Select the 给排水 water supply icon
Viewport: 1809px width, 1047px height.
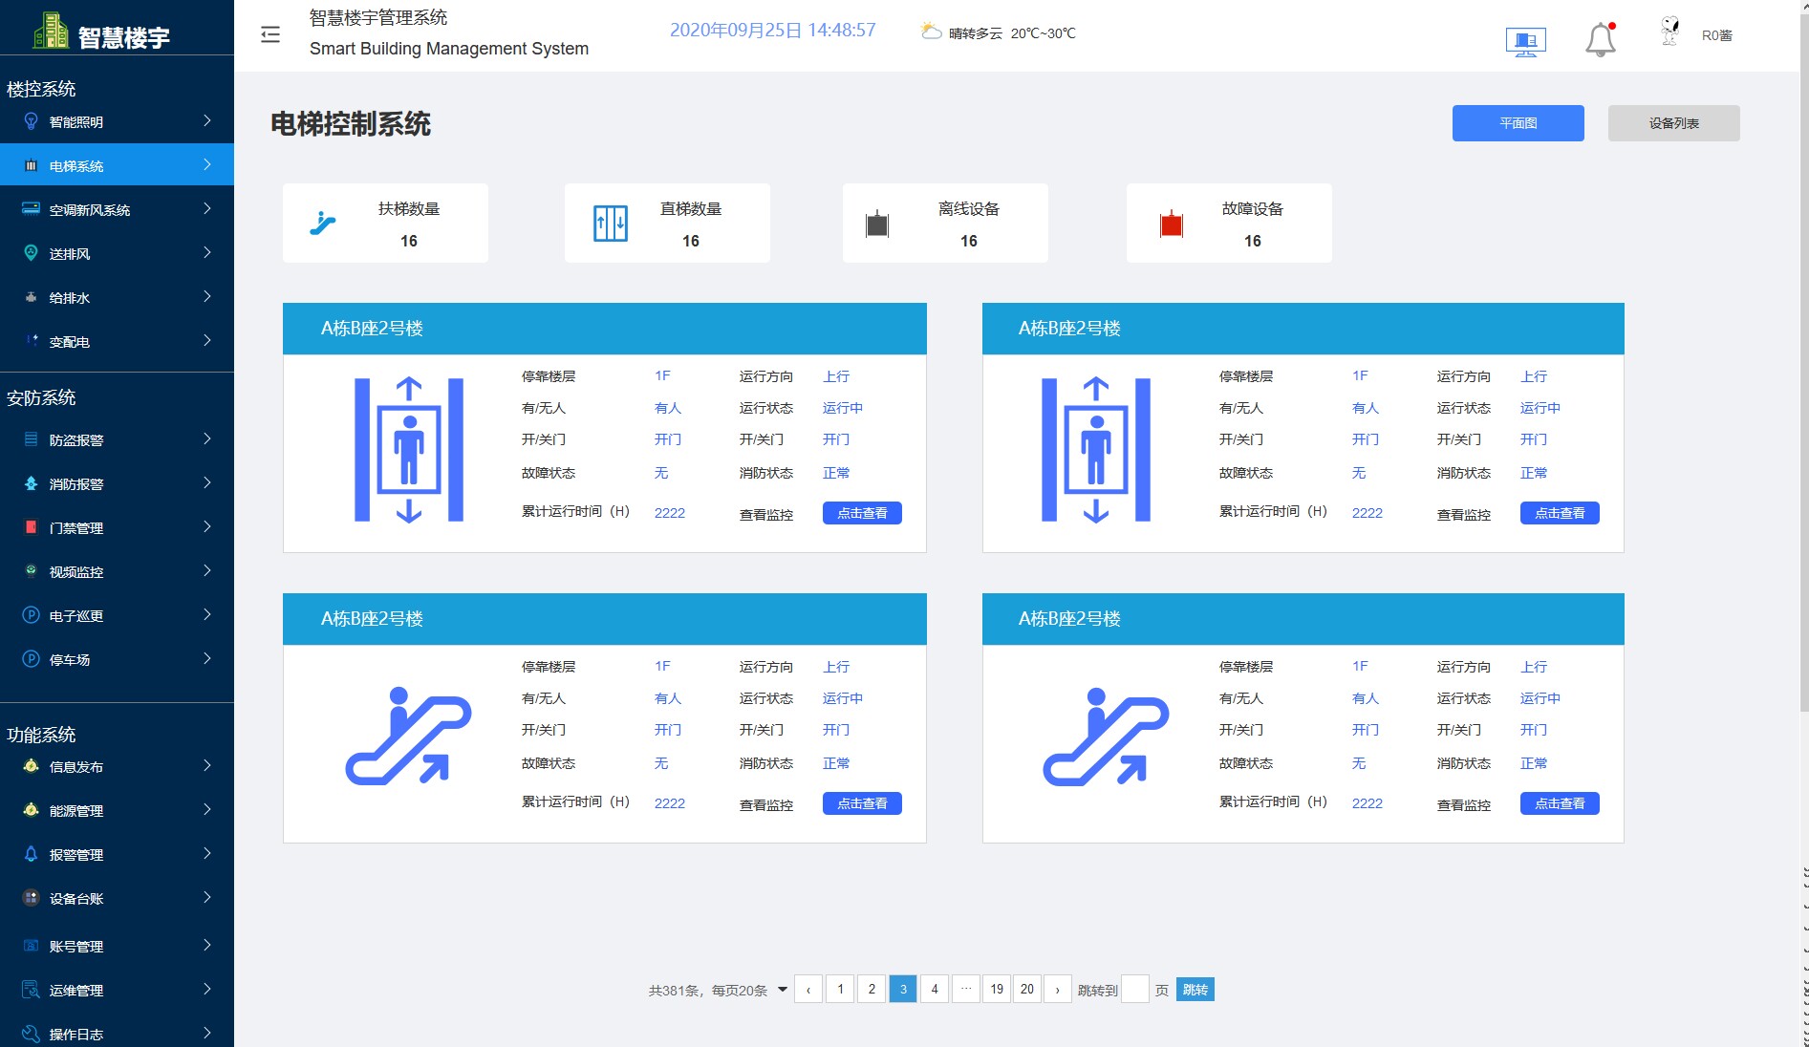[x=30, y=296]
